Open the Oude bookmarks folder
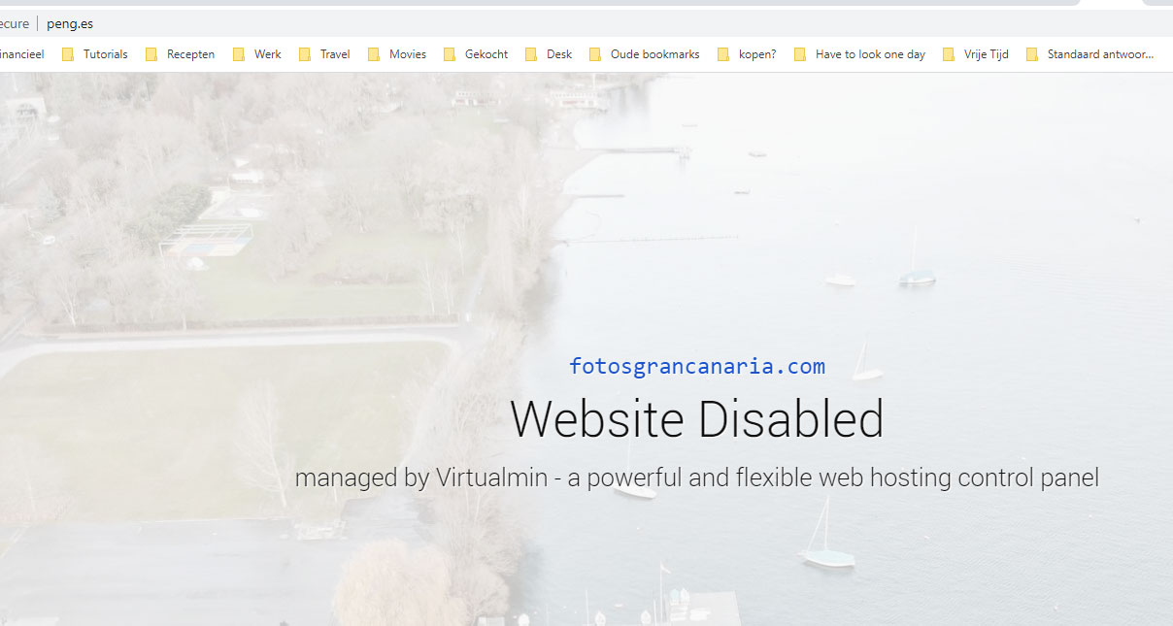 [644, 54]
